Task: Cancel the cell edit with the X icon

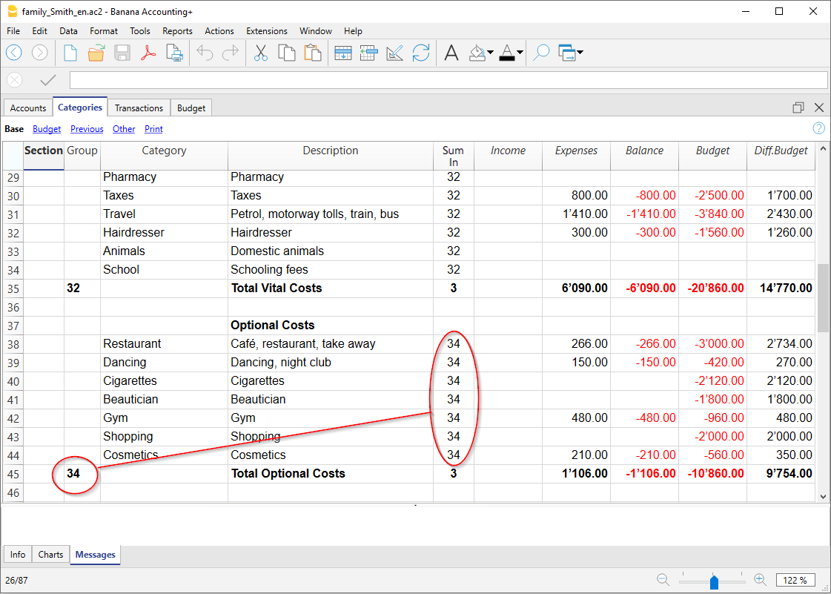Action: [15, 80]
